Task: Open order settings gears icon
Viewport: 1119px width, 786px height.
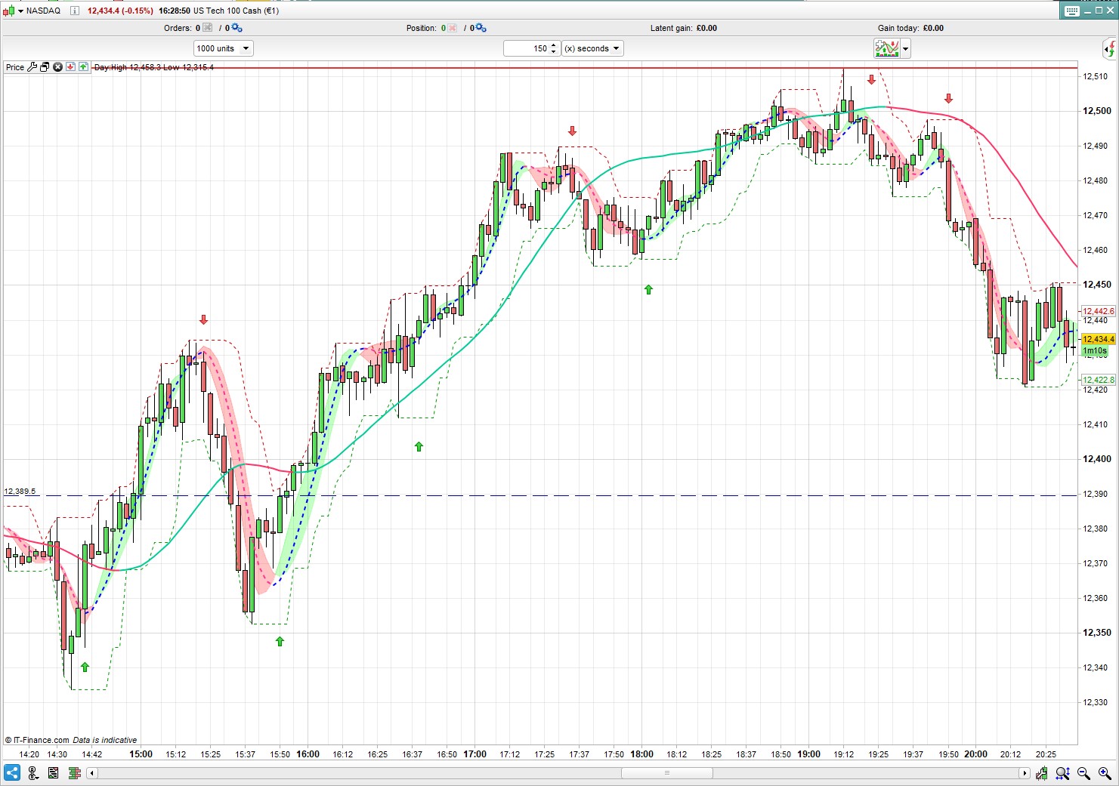Action: 236,28
